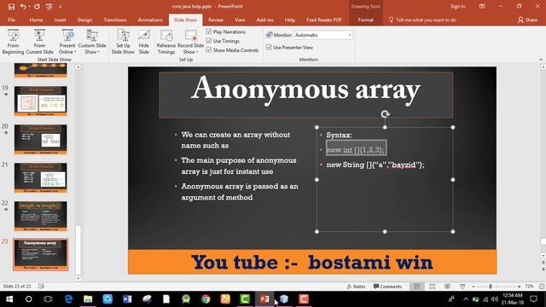
Task: Click thumbnail pane scroll down arrow
Action: pyautogui.click(x=78, y=278)
